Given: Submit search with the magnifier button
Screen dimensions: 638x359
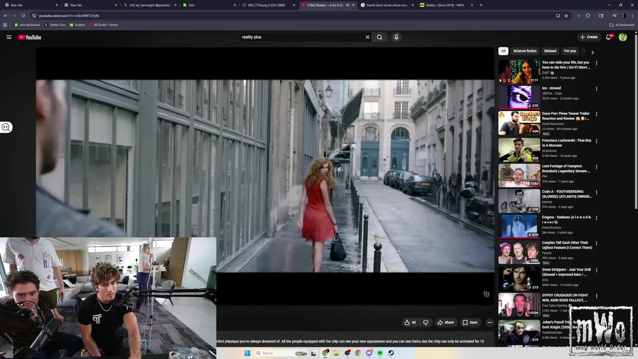Looking at the screenshot, I should 380,37.
